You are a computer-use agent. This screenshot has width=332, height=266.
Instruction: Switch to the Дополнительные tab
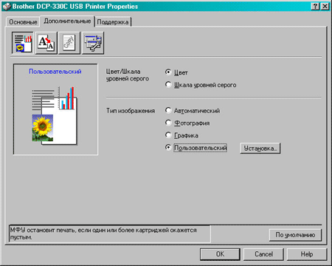(x=67, y=21)
